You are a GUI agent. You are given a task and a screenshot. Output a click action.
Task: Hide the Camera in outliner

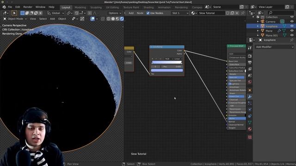tap(292, 22)
